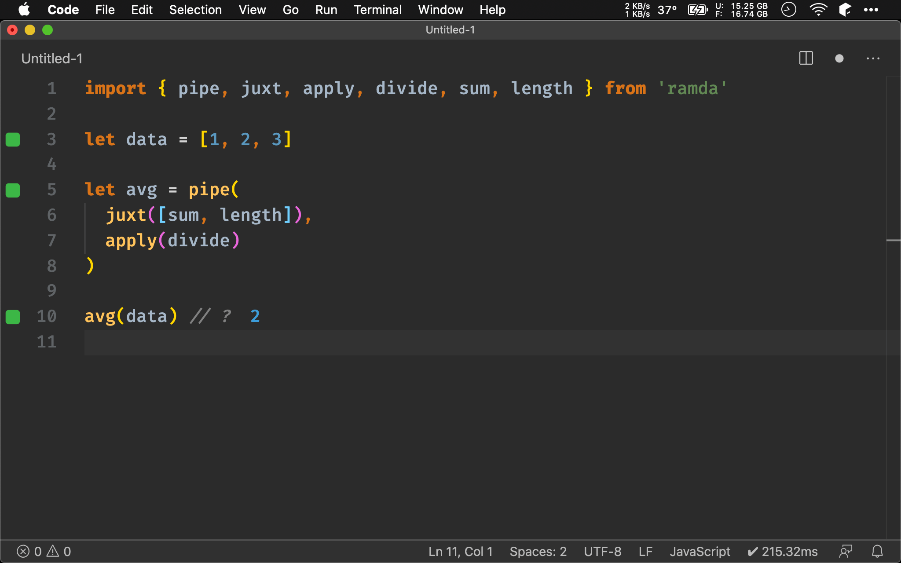Screen dimensions: 901x563
Task: Click the WiFi status icon in menu bar
Action: point(818,10)
